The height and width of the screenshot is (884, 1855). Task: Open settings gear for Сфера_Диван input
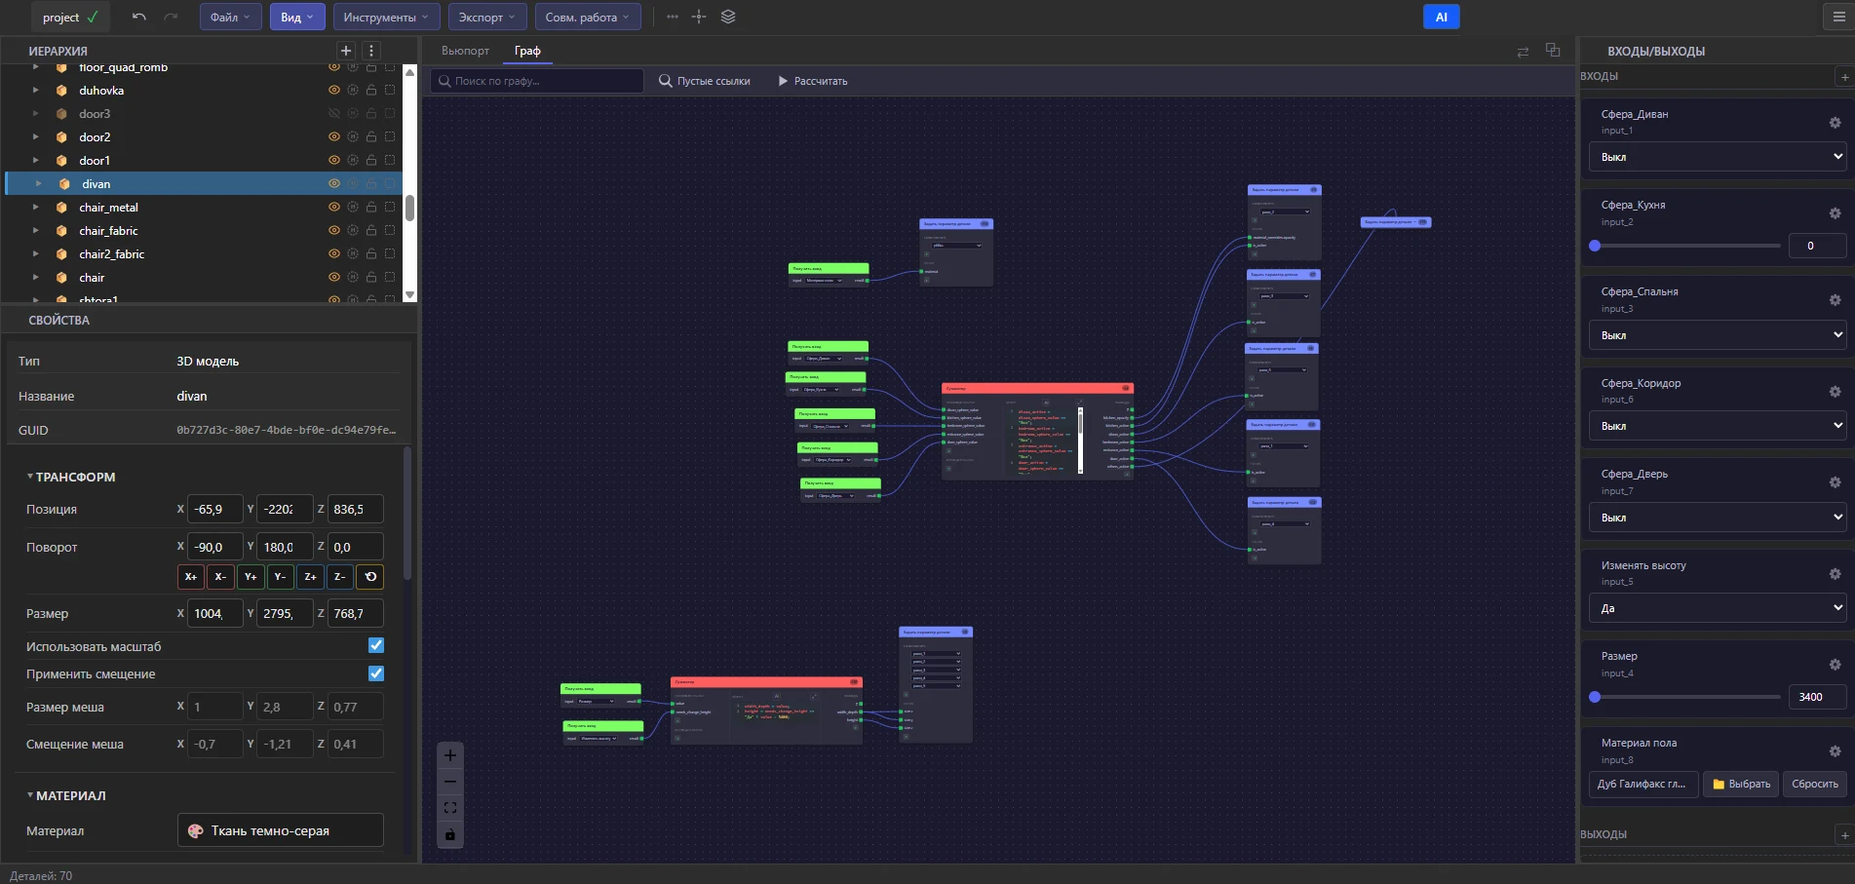coord(1835,123)
